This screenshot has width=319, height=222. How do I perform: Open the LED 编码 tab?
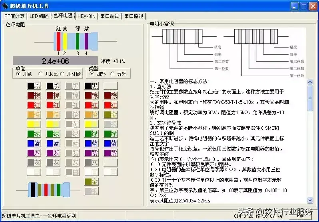click(39, 16)
